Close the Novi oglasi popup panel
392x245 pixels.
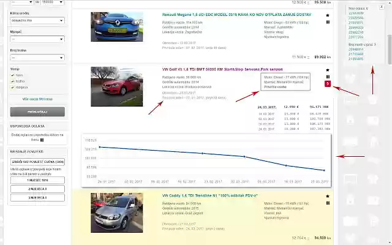382,7
